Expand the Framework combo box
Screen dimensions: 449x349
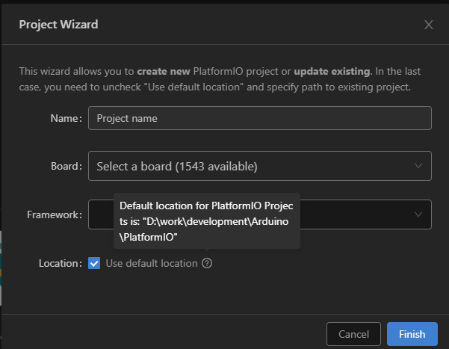(x=359, y=214)
